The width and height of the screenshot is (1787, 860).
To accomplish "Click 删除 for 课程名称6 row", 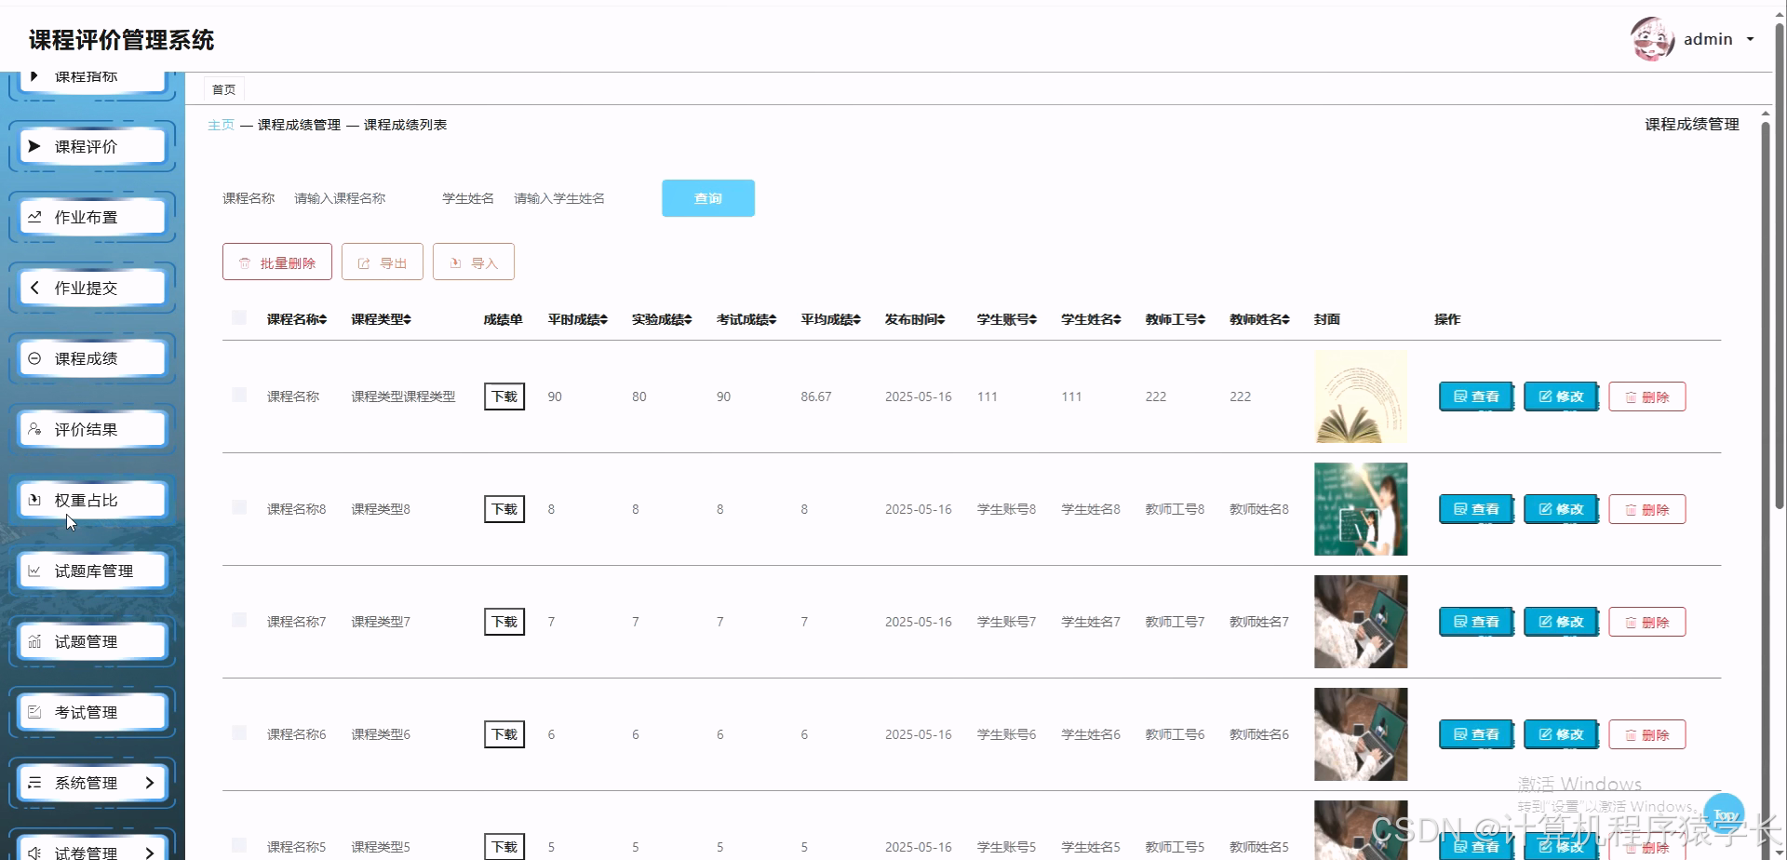I will pos(1647,734).
